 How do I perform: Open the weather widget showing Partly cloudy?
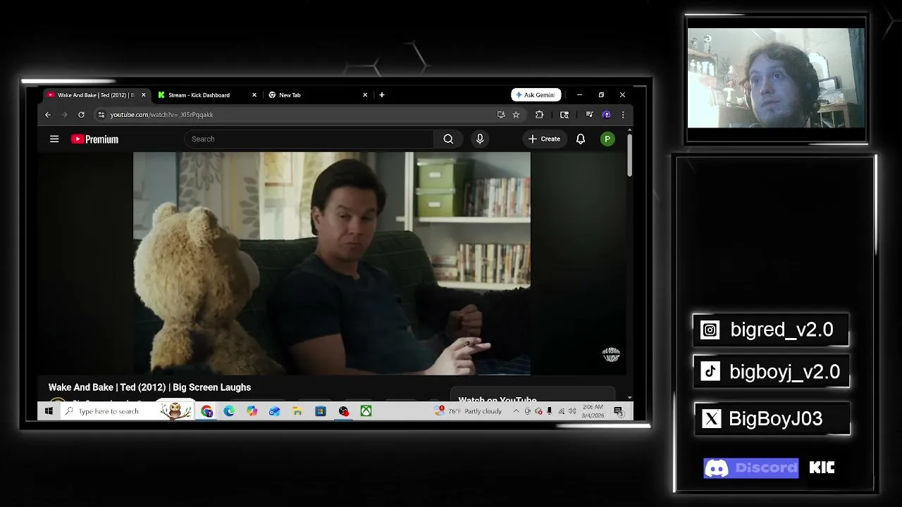[469, 411]
